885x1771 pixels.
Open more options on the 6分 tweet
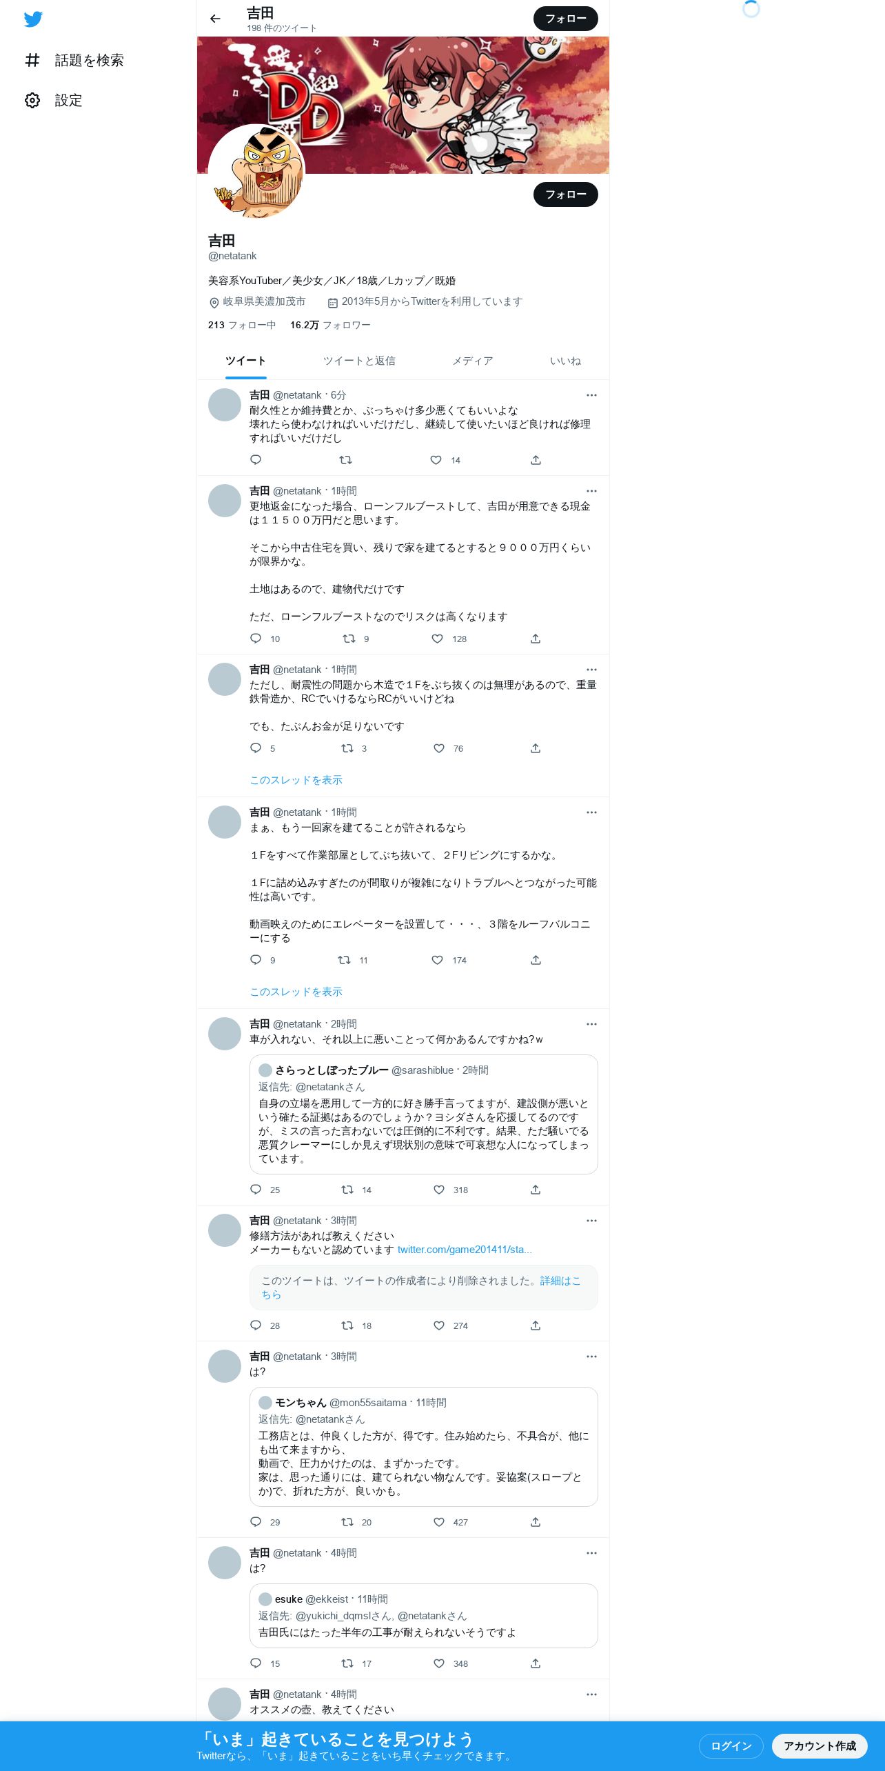[x=591, y=395]
